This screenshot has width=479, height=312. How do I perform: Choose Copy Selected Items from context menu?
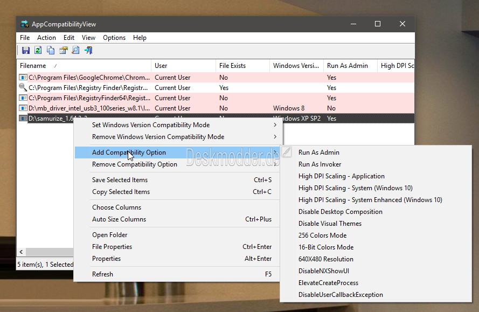tap(177, 192)
